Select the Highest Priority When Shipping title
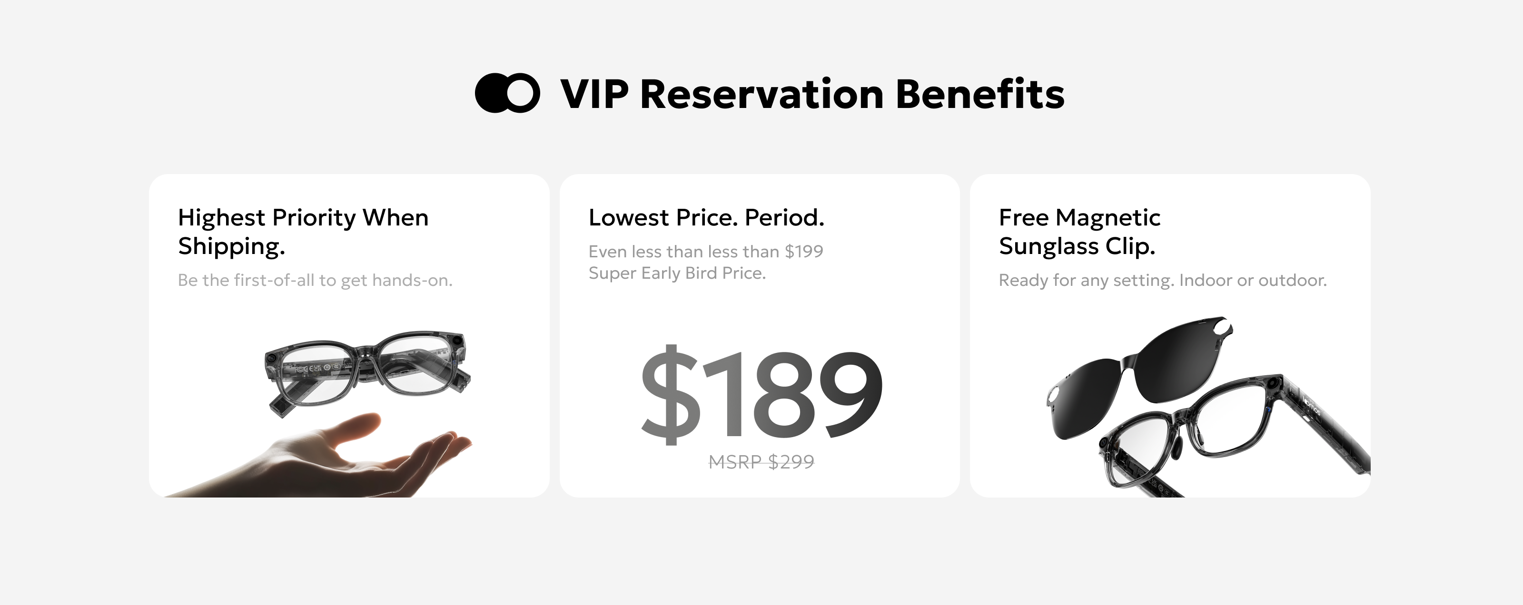 point(303,232)
